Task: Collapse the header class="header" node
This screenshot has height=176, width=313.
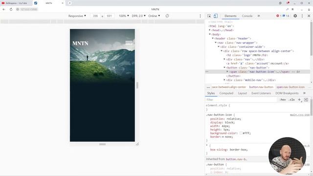Action: 213,38
